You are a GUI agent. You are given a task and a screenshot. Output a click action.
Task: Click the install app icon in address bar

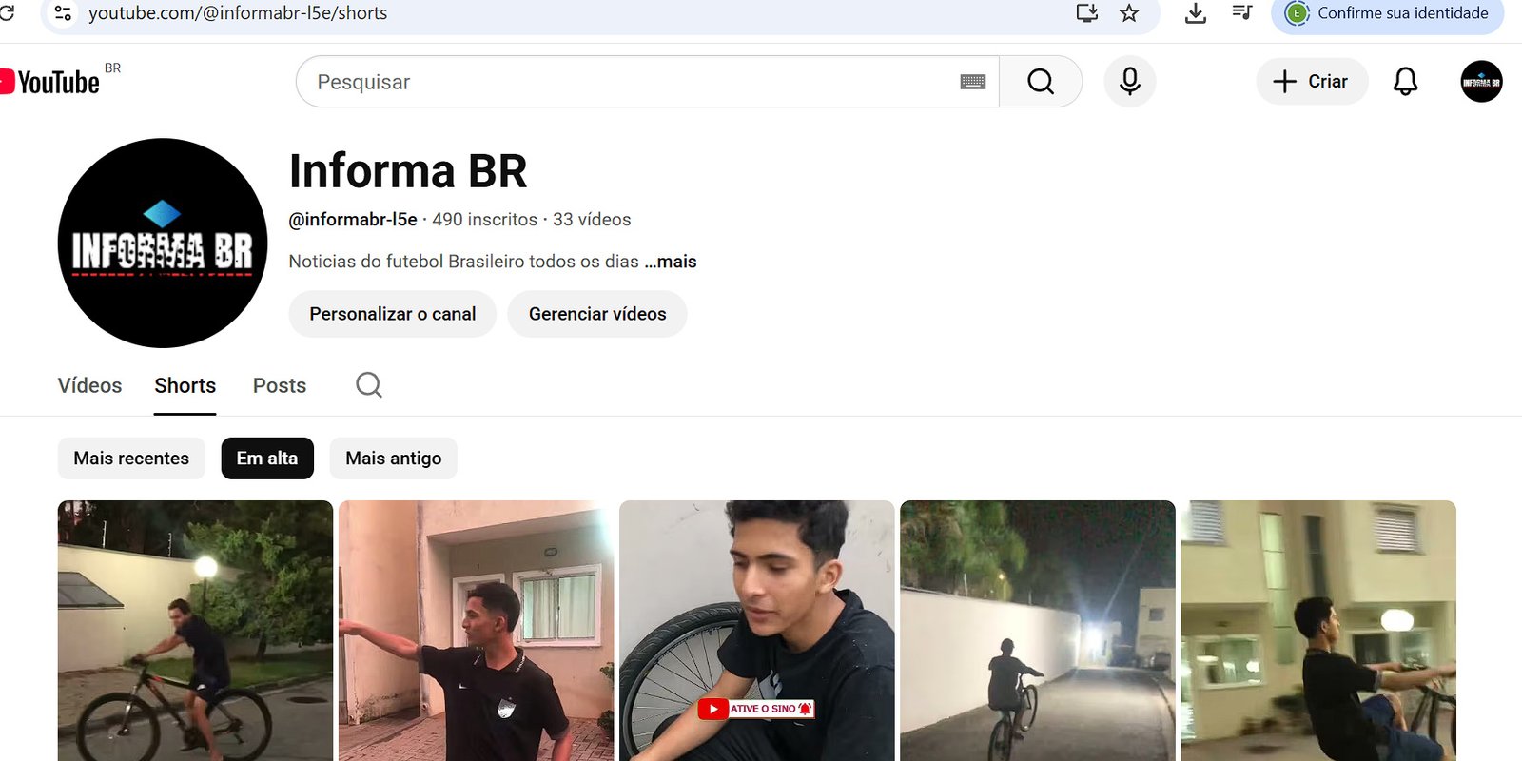tap(1087, 13)
